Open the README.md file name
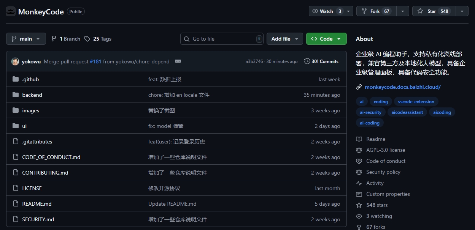475x230 pixels. click(x=37, y=204)
